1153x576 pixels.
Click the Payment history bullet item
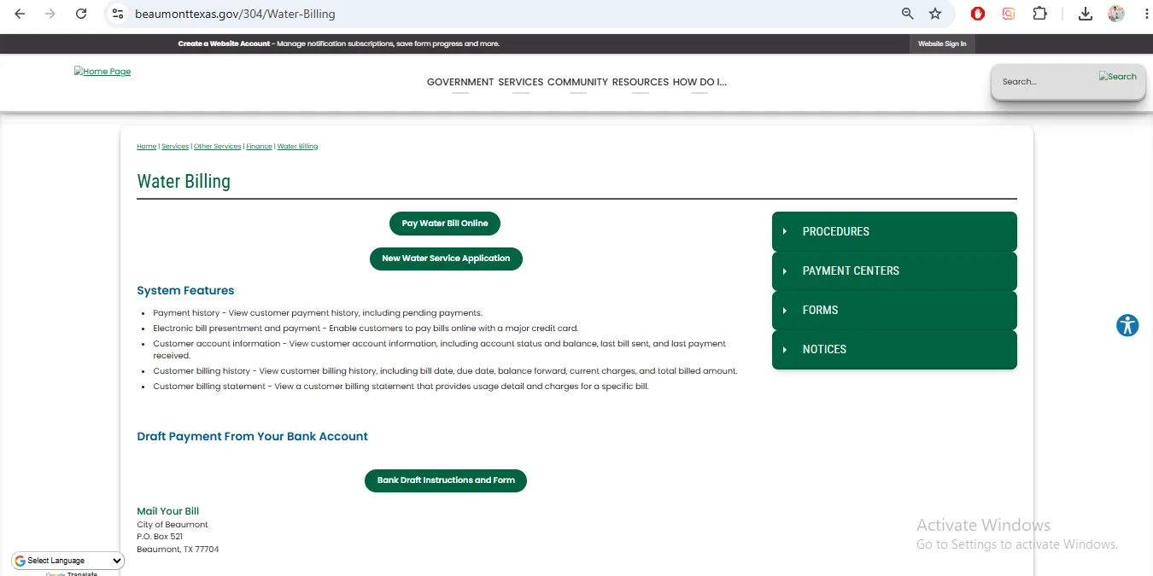click(x=318, y=313)
